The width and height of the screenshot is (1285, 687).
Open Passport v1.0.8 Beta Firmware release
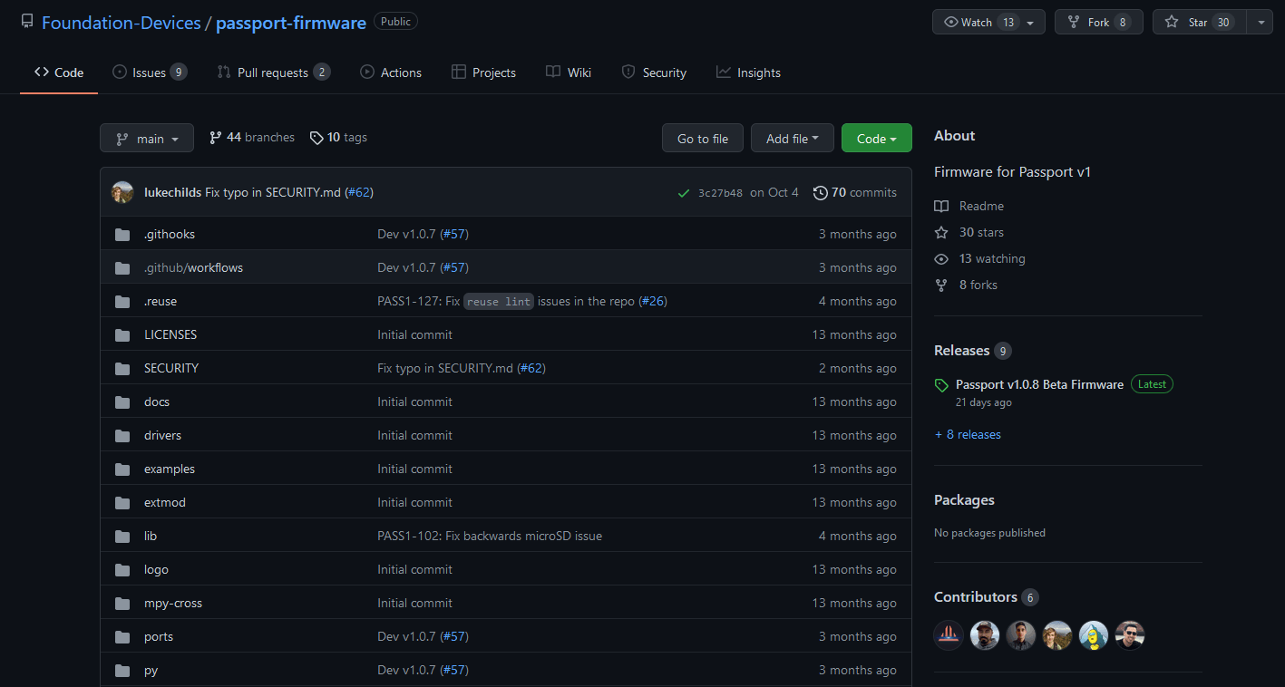(1039, 384)
